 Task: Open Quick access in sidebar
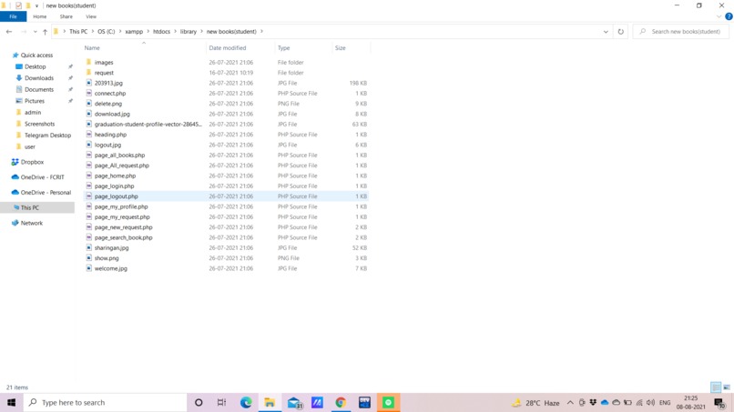tap(36, 55)
